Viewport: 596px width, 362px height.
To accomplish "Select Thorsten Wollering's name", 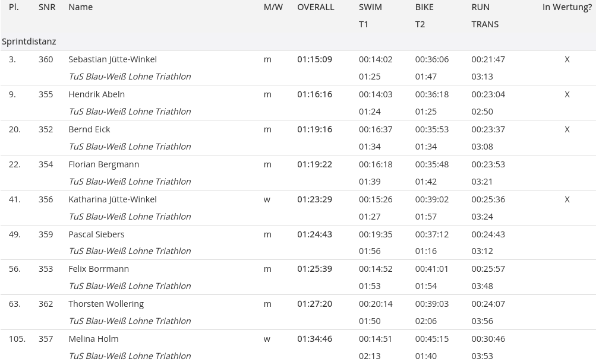I will [x=106, y=304].
